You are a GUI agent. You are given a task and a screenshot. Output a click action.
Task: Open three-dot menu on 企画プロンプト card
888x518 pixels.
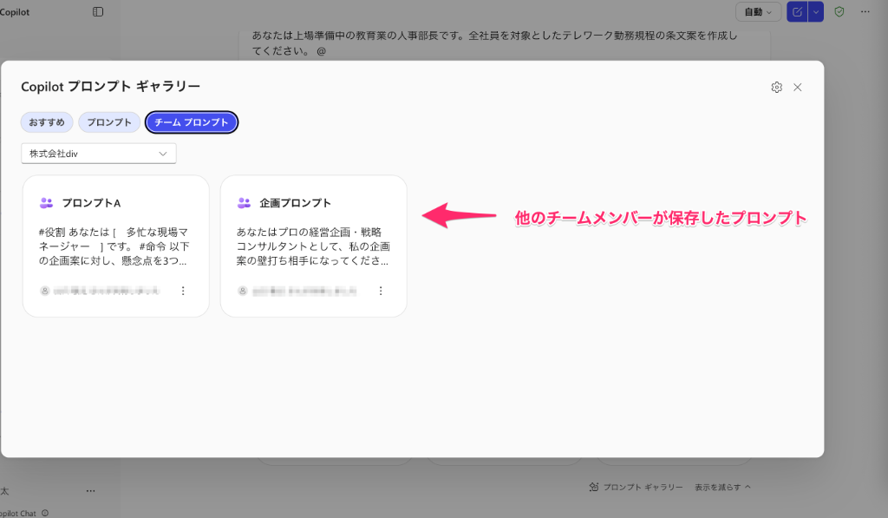coord(381,292)
